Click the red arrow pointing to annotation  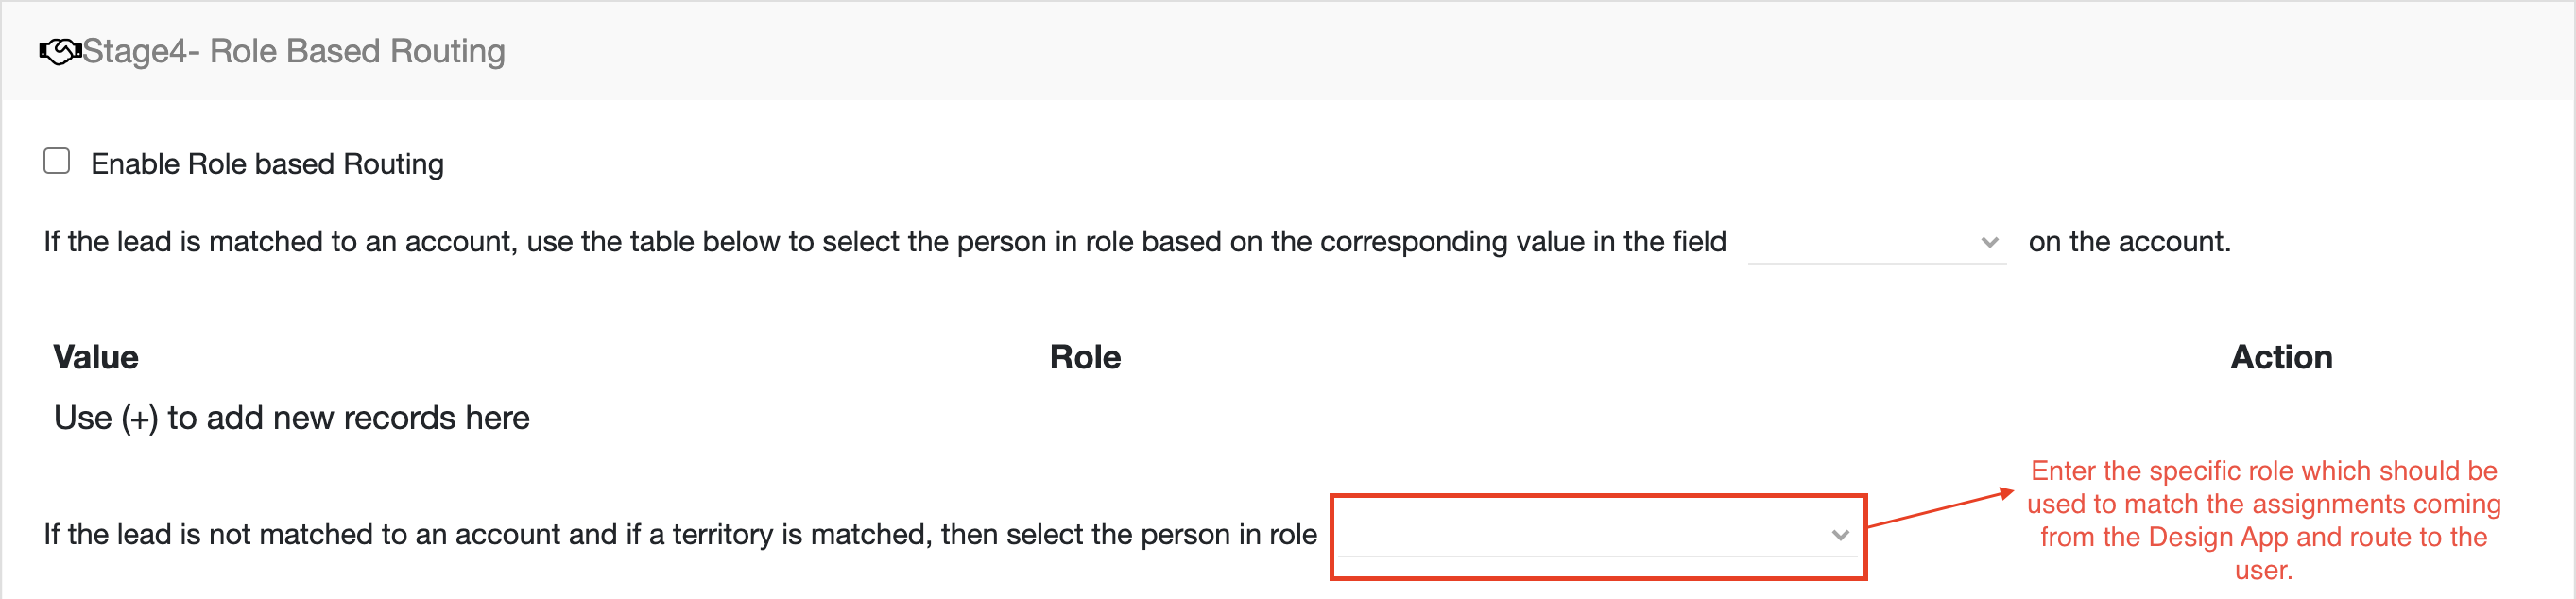point(1941,508)
